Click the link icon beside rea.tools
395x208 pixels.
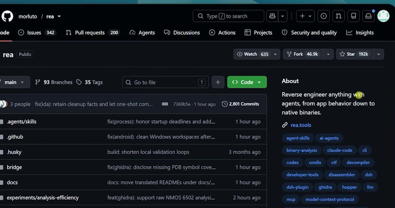click(285, 125)
